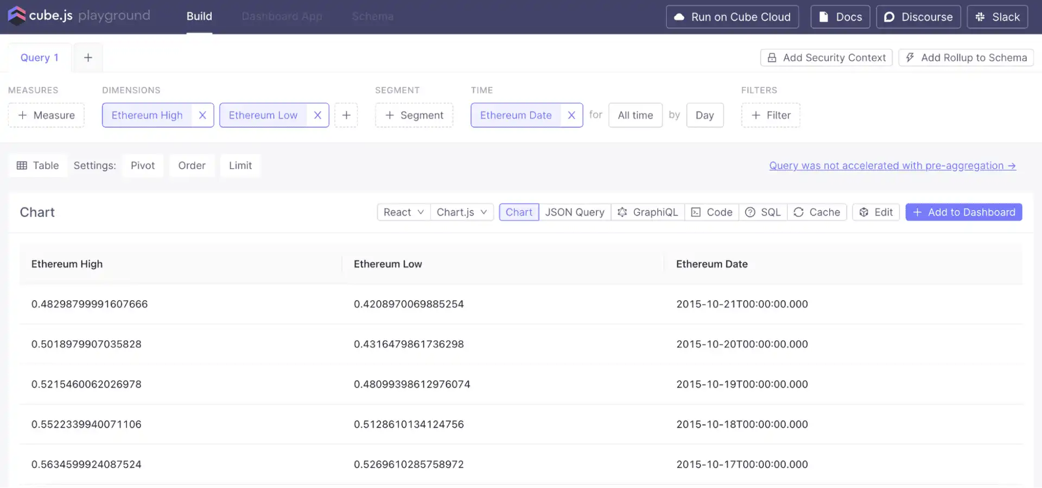Click Add to Dashboard button
Screen dimensions: 1042x488
point(963,212)
